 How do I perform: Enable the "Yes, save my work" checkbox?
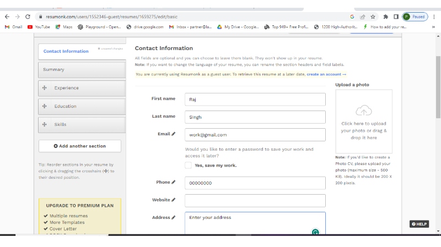pos(189,165)
